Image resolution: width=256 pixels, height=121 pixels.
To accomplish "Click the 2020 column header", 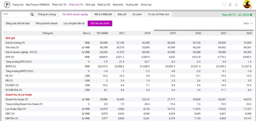I will pyautogui.click(x=198, y=33).
